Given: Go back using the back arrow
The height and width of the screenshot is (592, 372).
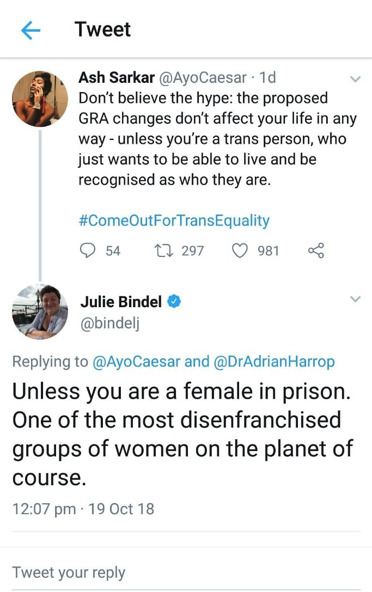Looking at the screenshot, I should pos(30,29).
